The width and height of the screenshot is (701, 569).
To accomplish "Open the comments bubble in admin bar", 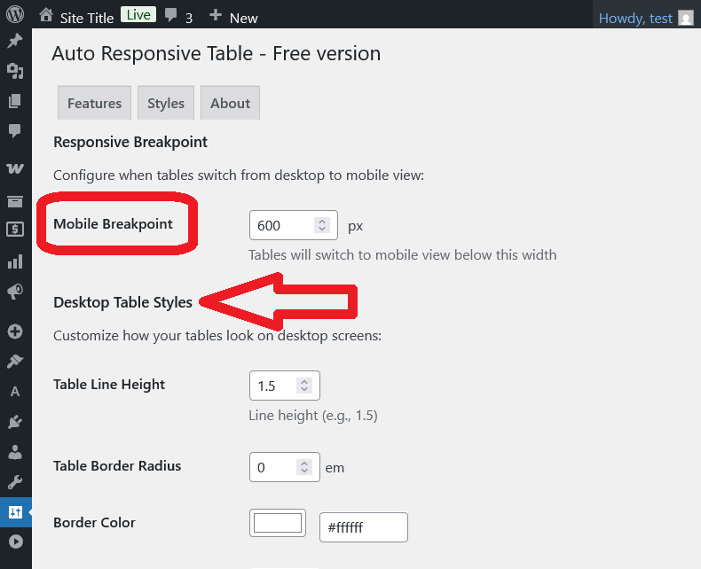I will click(x=170, y=15).
